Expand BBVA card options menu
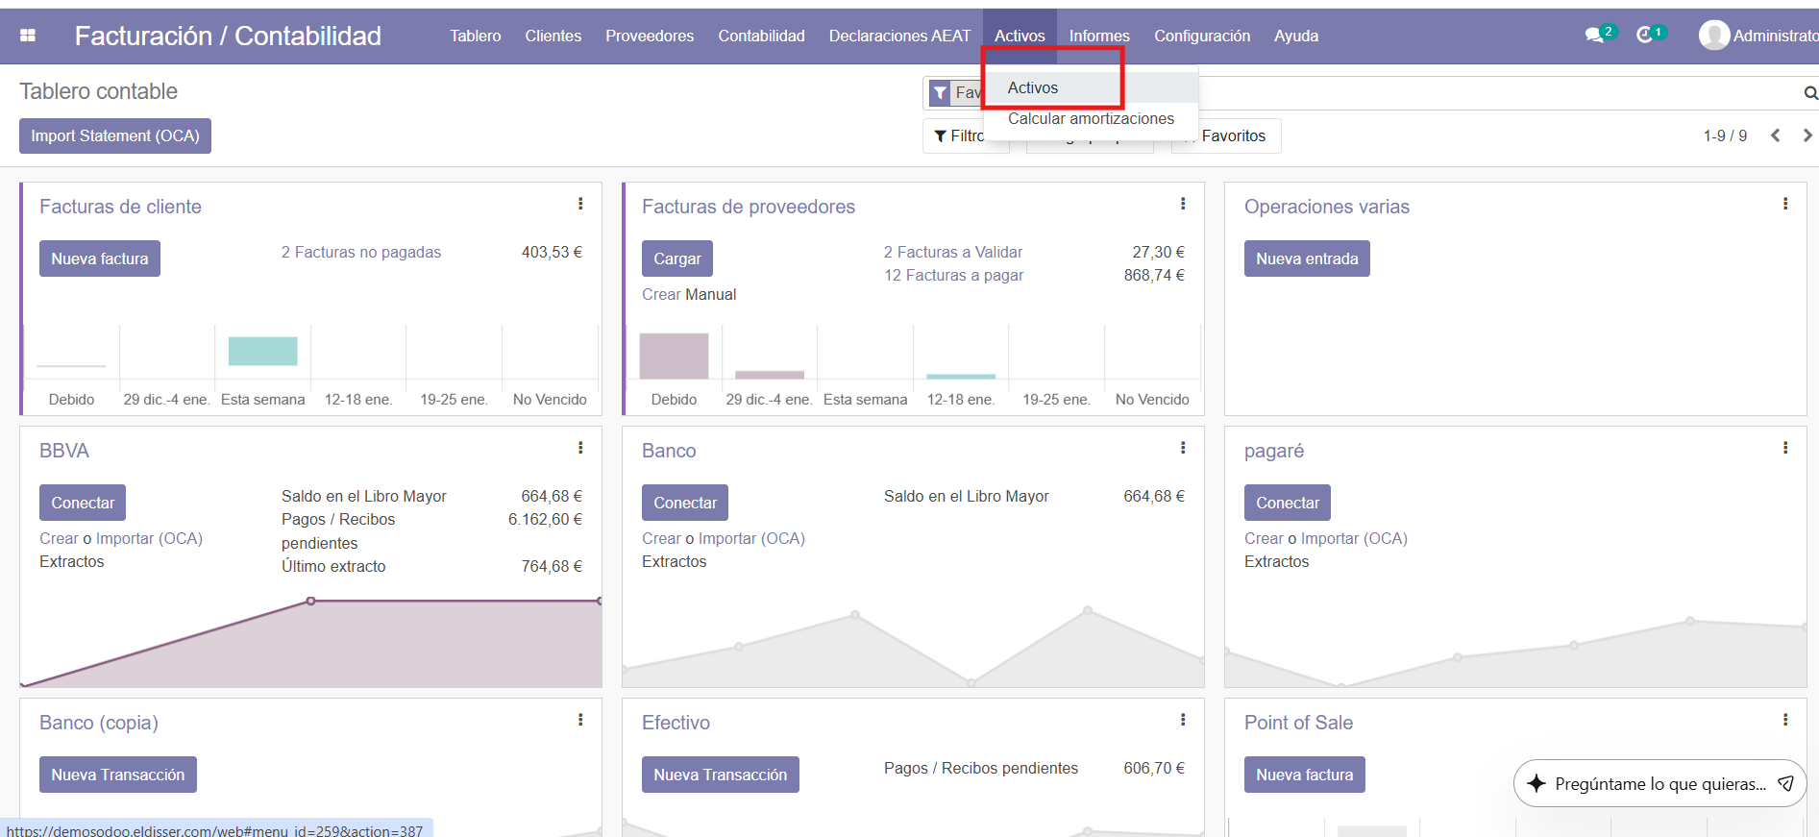 (x=580, y=448)
